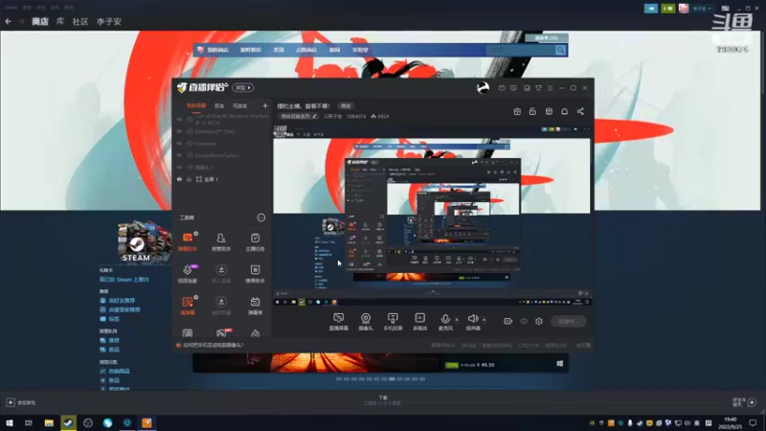Start recording with the camcorder icon

coord(508,321)
